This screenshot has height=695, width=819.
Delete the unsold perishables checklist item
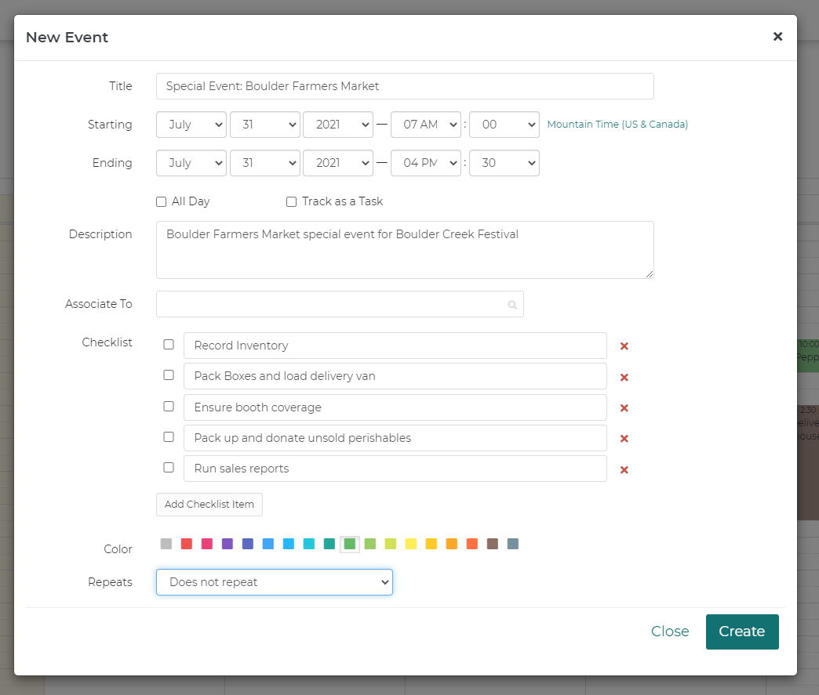tap(624, 439)
